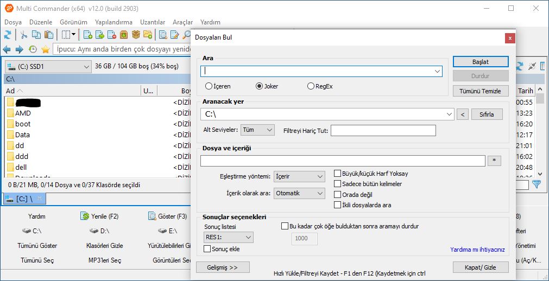Click the E:\ drive shortcut button

168,231
